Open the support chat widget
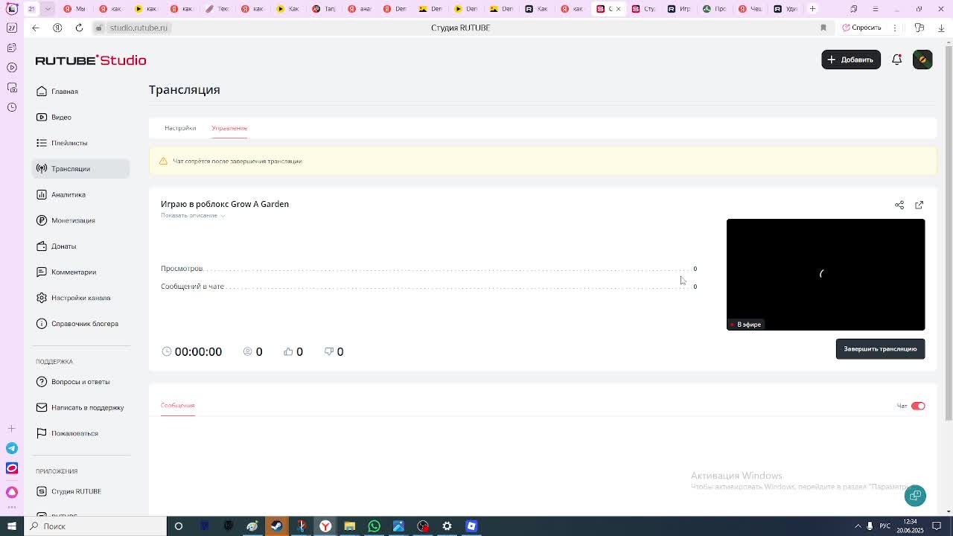Image resolution: width=953 pixels, height=536 pixels. [915, 495]
